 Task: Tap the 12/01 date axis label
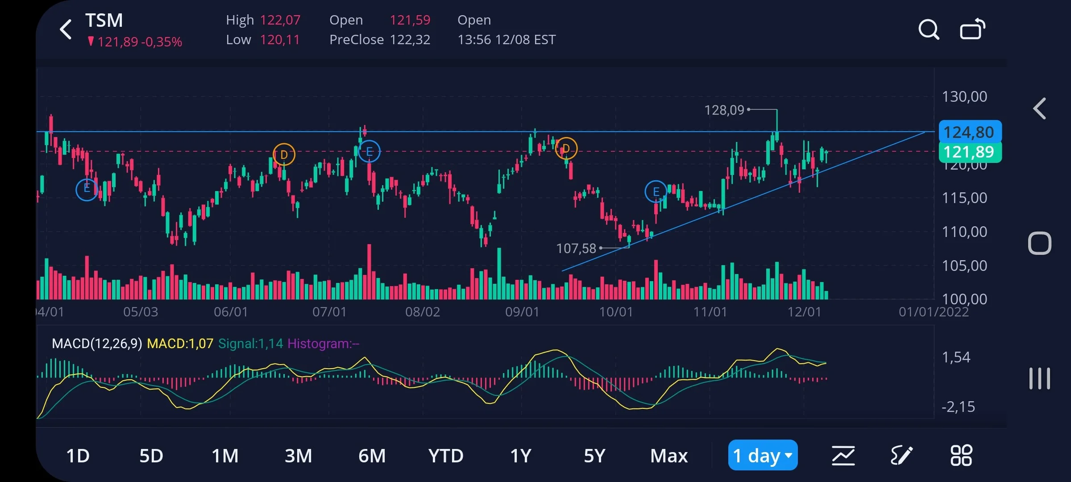click(804, 312)
